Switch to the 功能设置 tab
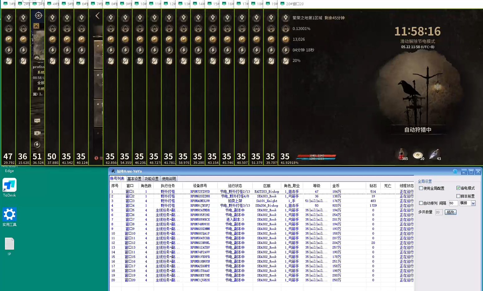This screenshot has height=291, width=483. [152, 179]
